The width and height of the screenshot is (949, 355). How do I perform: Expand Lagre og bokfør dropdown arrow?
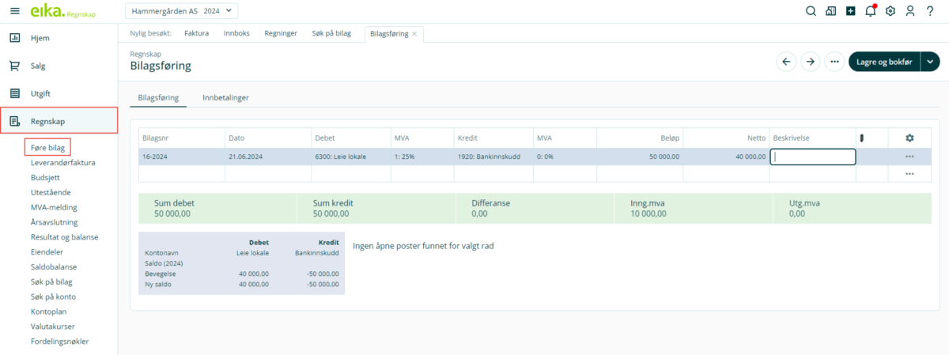pos(930,62)
